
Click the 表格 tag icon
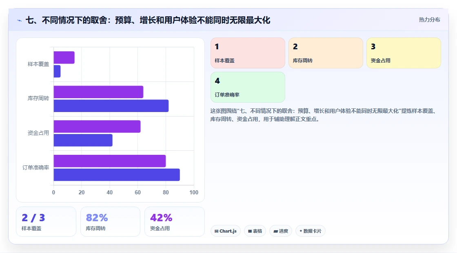click(250, 231)
